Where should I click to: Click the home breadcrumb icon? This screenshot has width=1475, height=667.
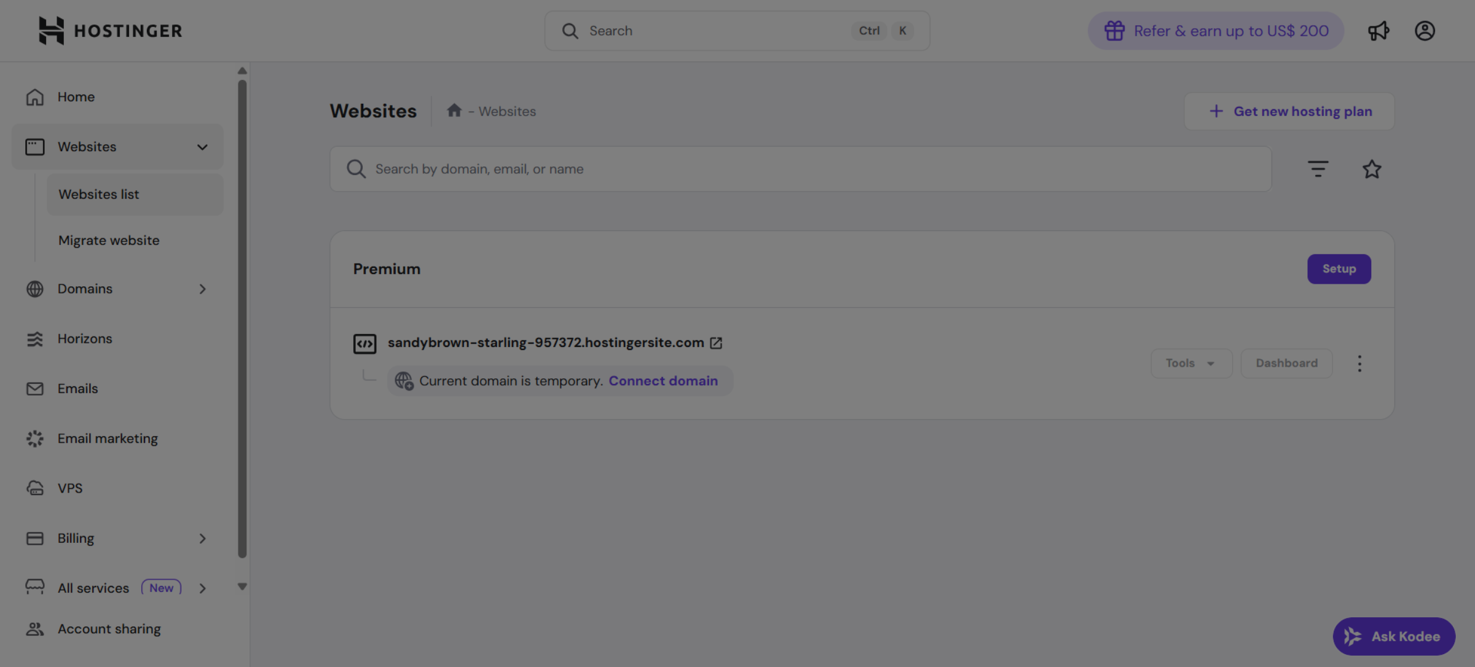point(454,111)
